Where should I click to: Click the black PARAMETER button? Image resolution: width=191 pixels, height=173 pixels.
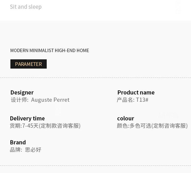click(x=29, y=64)
